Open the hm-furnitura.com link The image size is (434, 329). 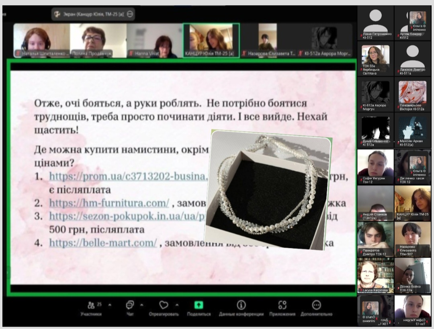click(x=109, y=203)
